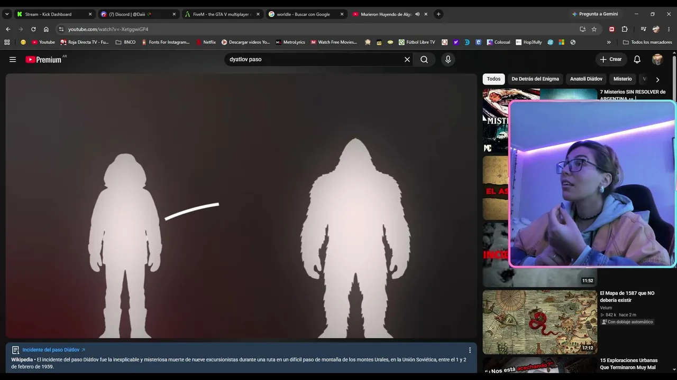This screenshot has height=380, width=677.
Task: Select the De Detrás del Enigma chip
Action: 535,79
